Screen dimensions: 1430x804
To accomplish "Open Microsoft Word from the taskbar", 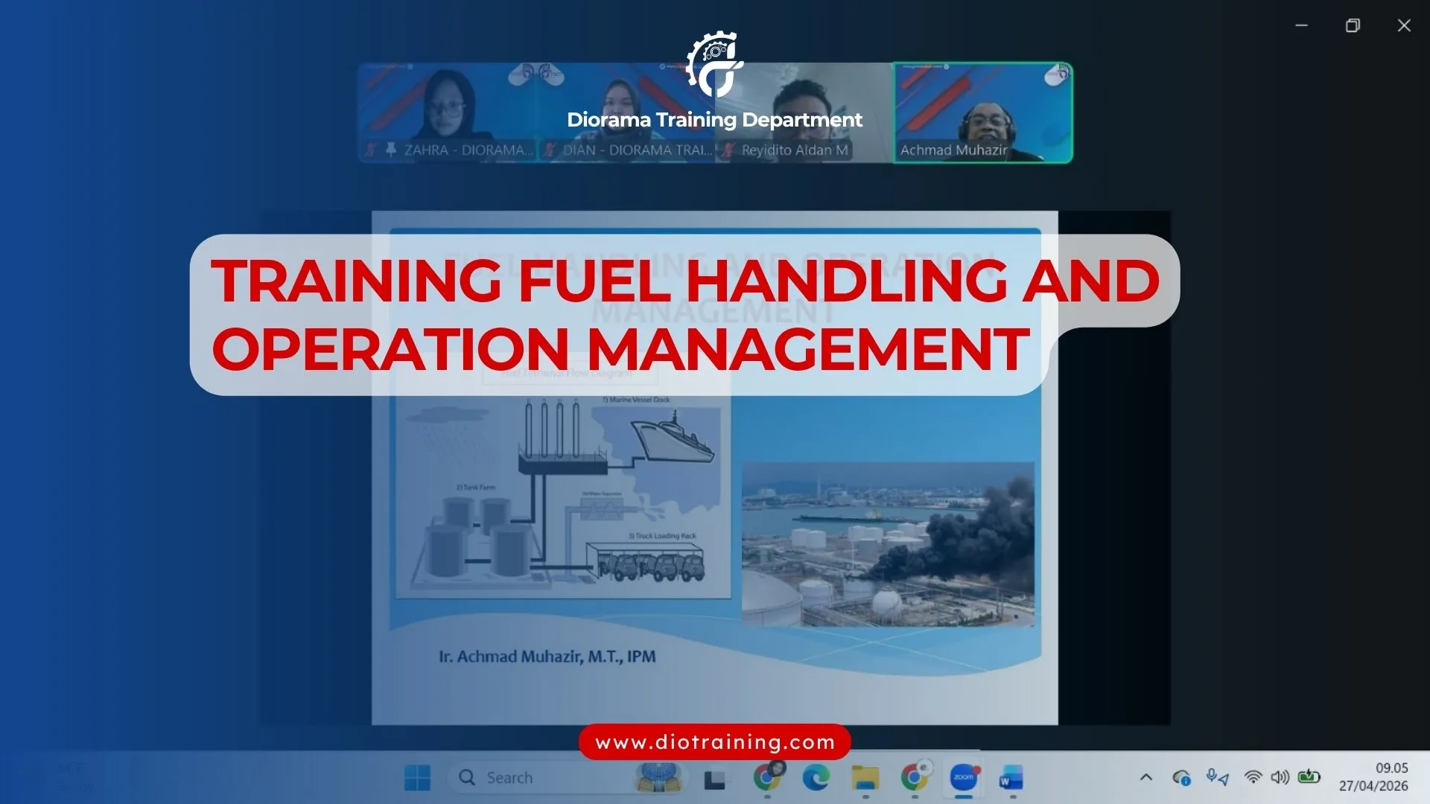I will (1011, 778).
